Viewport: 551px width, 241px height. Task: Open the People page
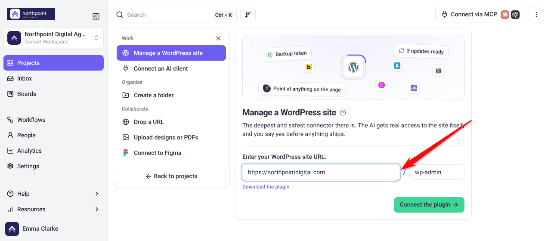click(53, 135)
